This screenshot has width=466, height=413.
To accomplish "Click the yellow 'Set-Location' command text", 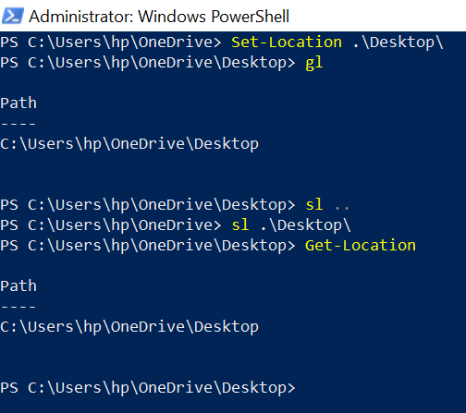I will click(287, 42).
